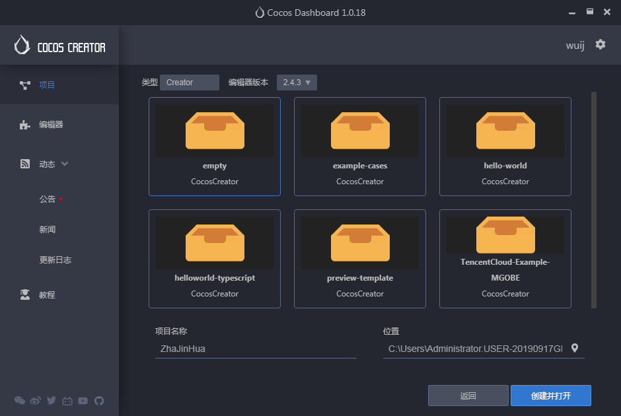621x416 pixels.
Task: Click the 编辑器 puzzle piece icon
Action: (25, 125)
